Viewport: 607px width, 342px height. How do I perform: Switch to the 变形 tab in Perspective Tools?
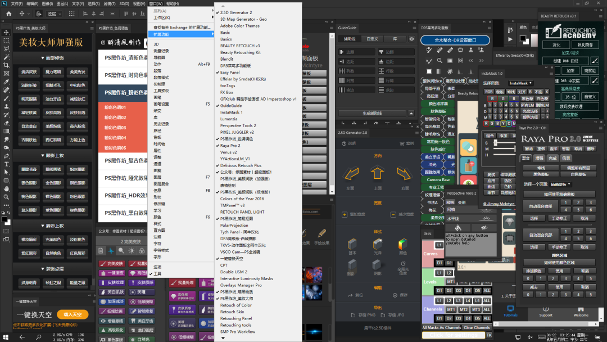coord(462,202)
